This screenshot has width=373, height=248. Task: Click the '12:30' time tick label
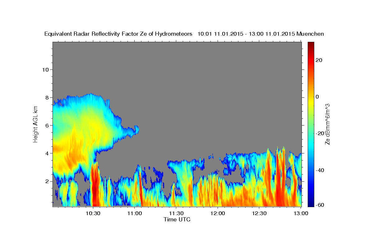click(x=259, y=213)
